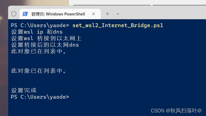The height and width of the screenshot is (116, 206).
Task: Click the 设置wsl 桥接到以太网上 output line
Action: pos(46,38)
